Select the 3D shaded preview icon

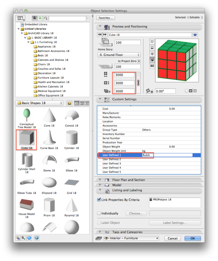(x=152, y=60)
